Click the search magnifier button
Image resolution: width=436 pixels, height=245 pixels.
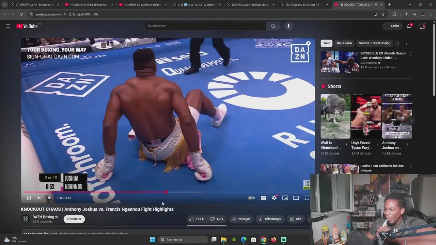273,26
